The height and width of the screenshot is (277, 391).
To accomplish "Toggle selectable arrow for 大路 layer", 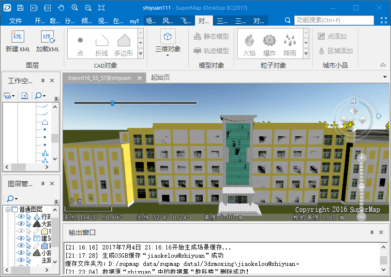I will (x=29, y=224).
